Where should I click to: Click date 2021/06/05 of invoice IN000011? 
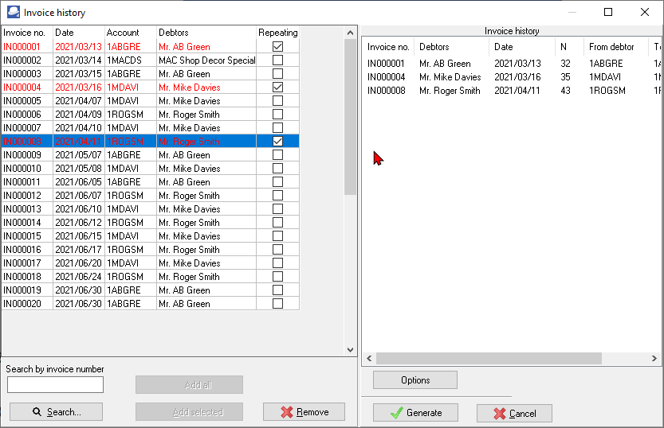78,181
